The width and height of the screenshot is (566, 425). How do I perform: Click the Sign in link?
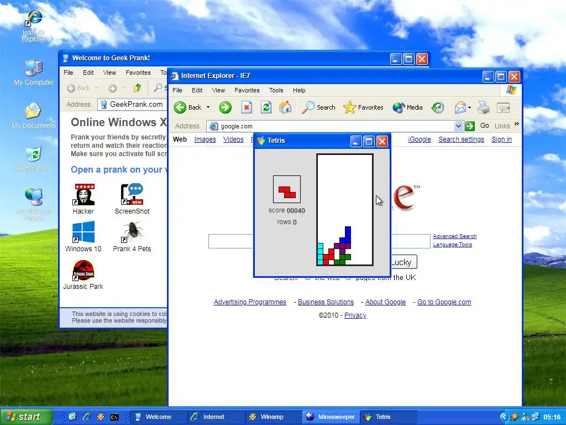click(501, 139)
